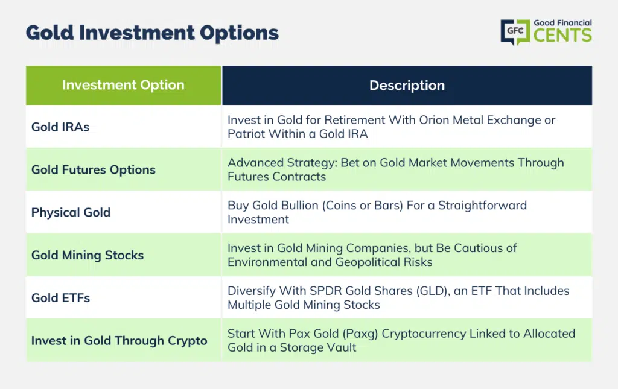The height and width of the screenshot is (389, 618).
Task: Click the GFC speech bubble logo icon
Action: pos(515,31)
